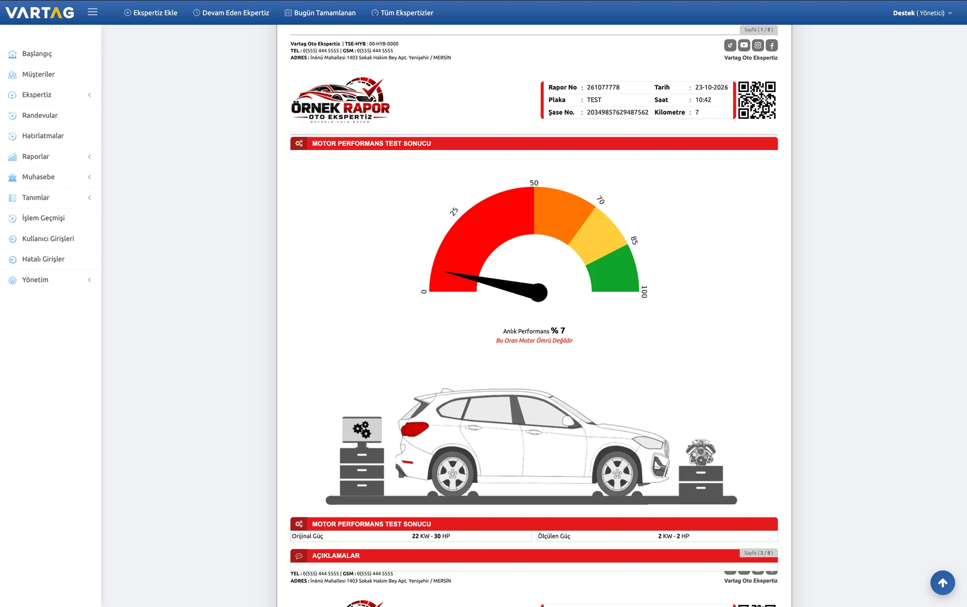Image resolution: width=967 pixels, height=607 pixels.
Task: Expand the Ekspertiz submenu chevron
Action: [x=90, y=95]
